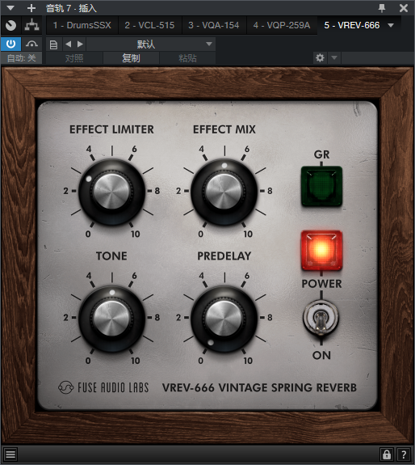The height and width of the screenshot is (465, 415).
Task: Open the channel editor knob icon
Action: tap(11, 26)
